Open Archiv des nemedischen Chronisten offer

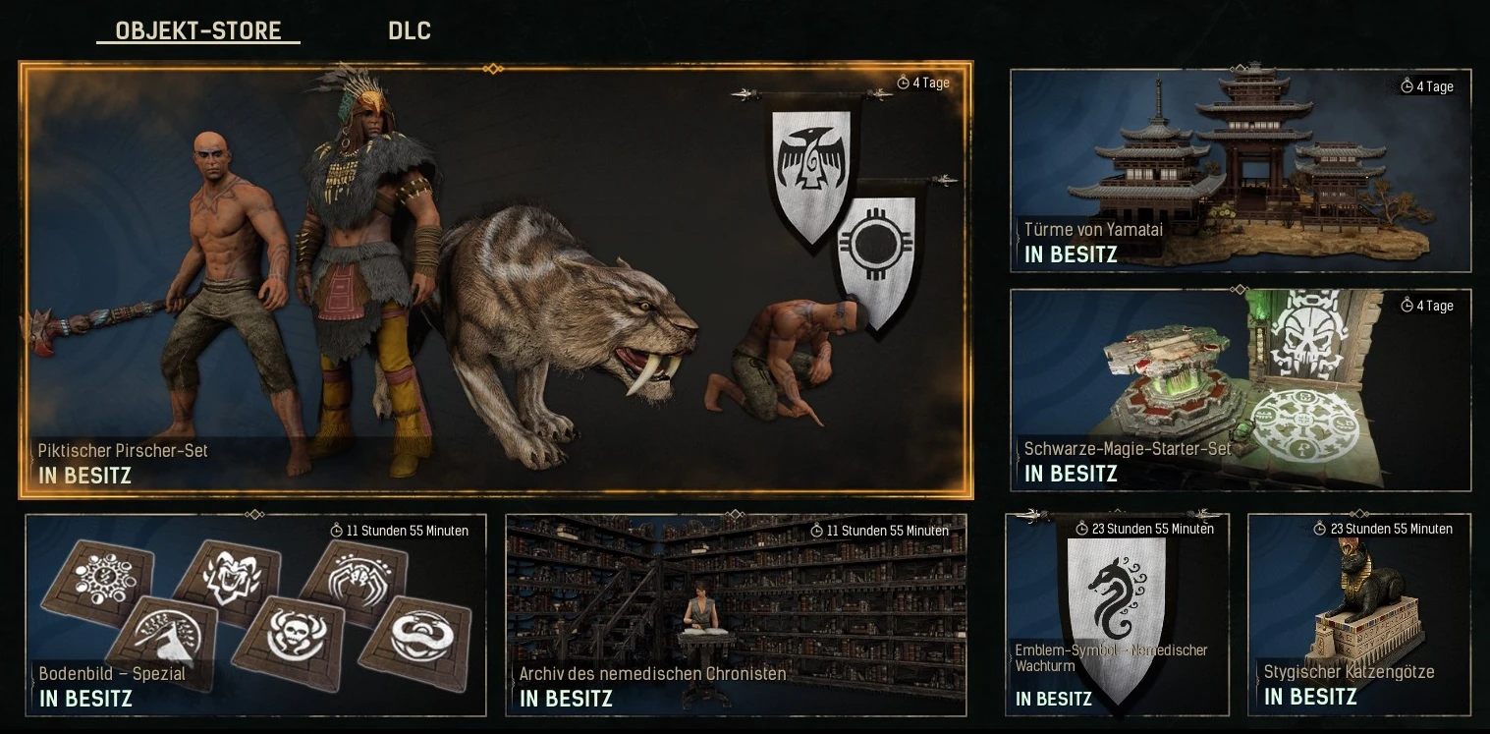[736, 615]
